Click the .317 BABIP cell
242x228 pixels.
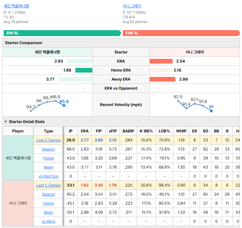click(128, 212)
